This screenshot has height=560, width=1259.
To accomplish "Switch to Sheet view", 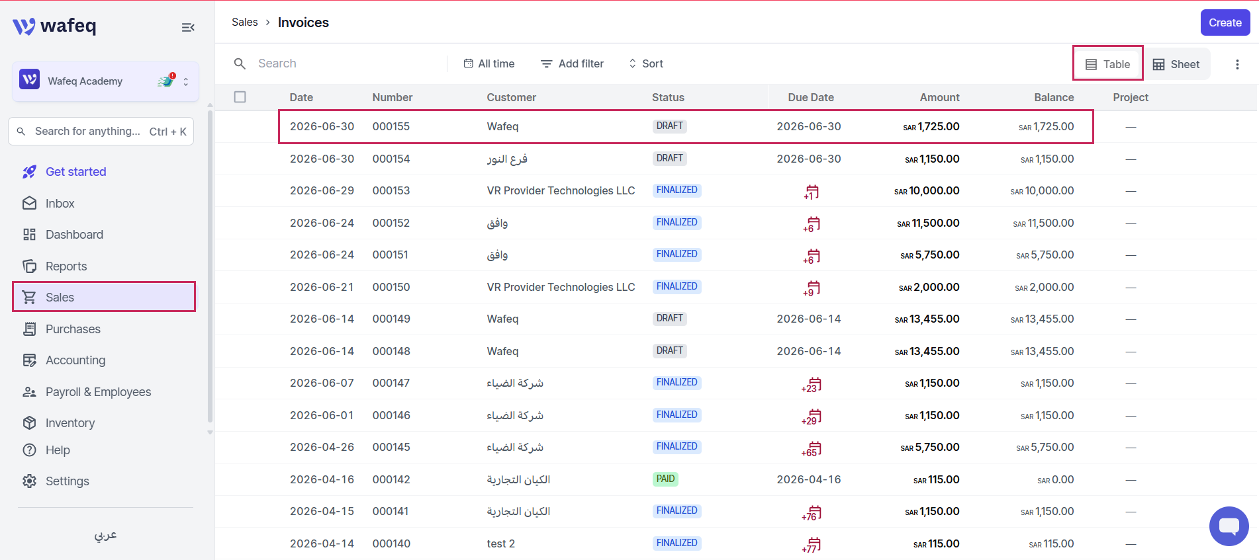I will [1176, 64].
